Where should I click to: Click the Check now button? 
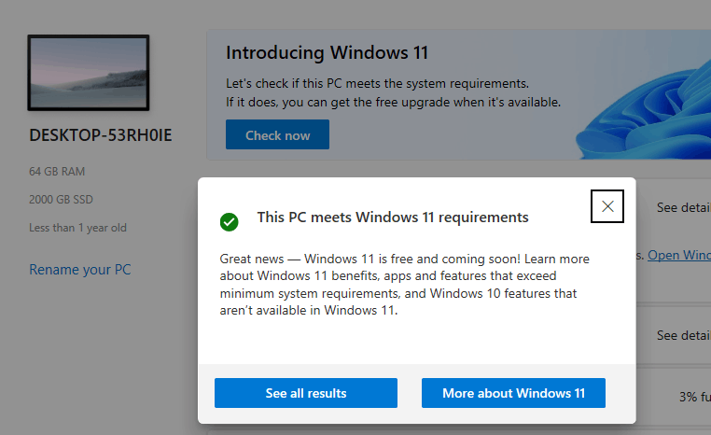click(277, 134)
